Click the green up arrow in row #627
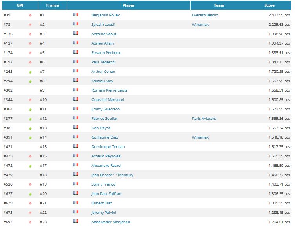 click(x=30, y=194)
